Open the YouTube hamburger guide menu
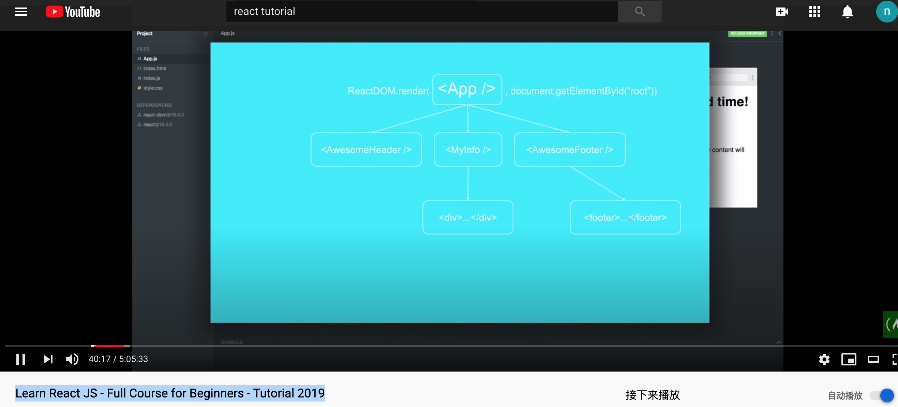 21,12
